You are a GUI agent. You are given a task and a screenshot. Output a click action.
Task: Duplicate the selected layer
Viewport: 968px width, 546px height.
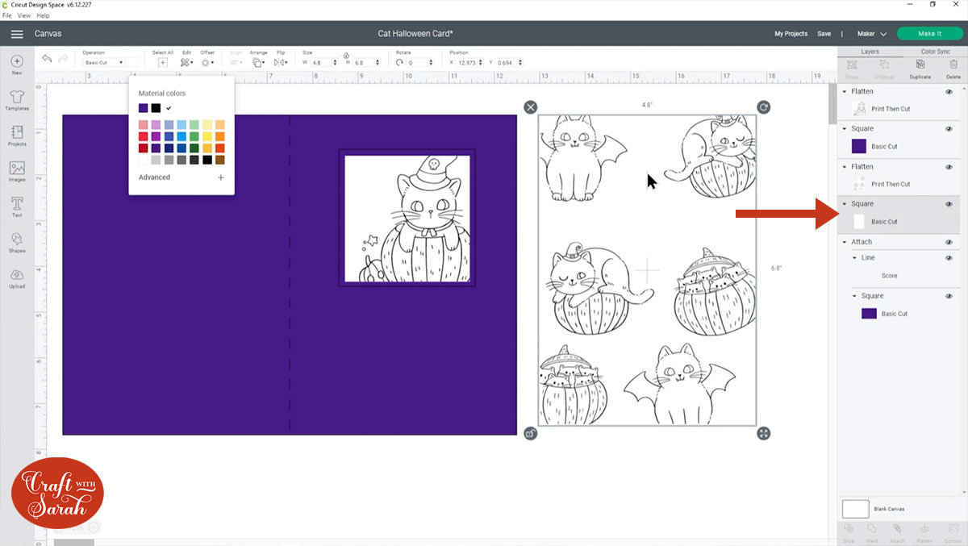coord(920,68)
